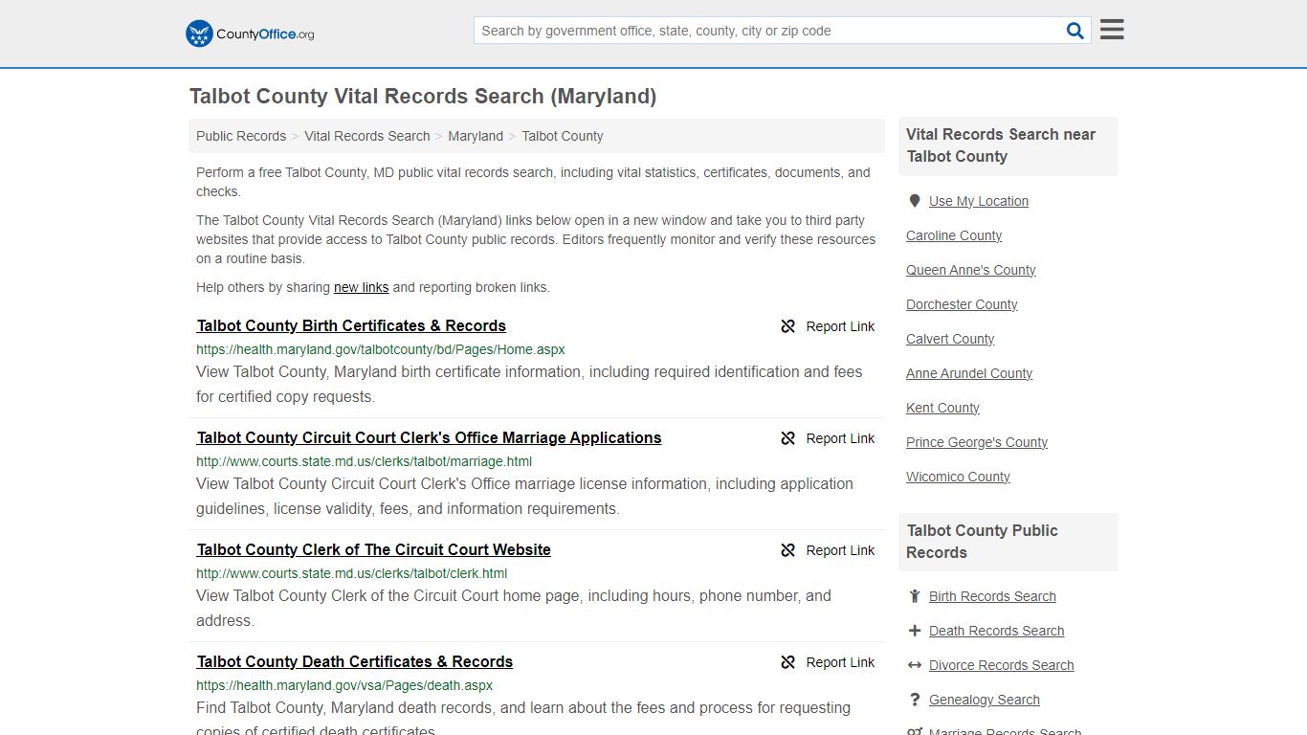Go to Public Records breadcrumb

(241, 136)
